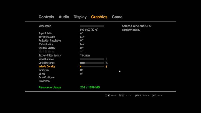This screenshot has height=113, width=201.
Task: Change the 4:3 aspect ratio value
Action: (82, 33)
